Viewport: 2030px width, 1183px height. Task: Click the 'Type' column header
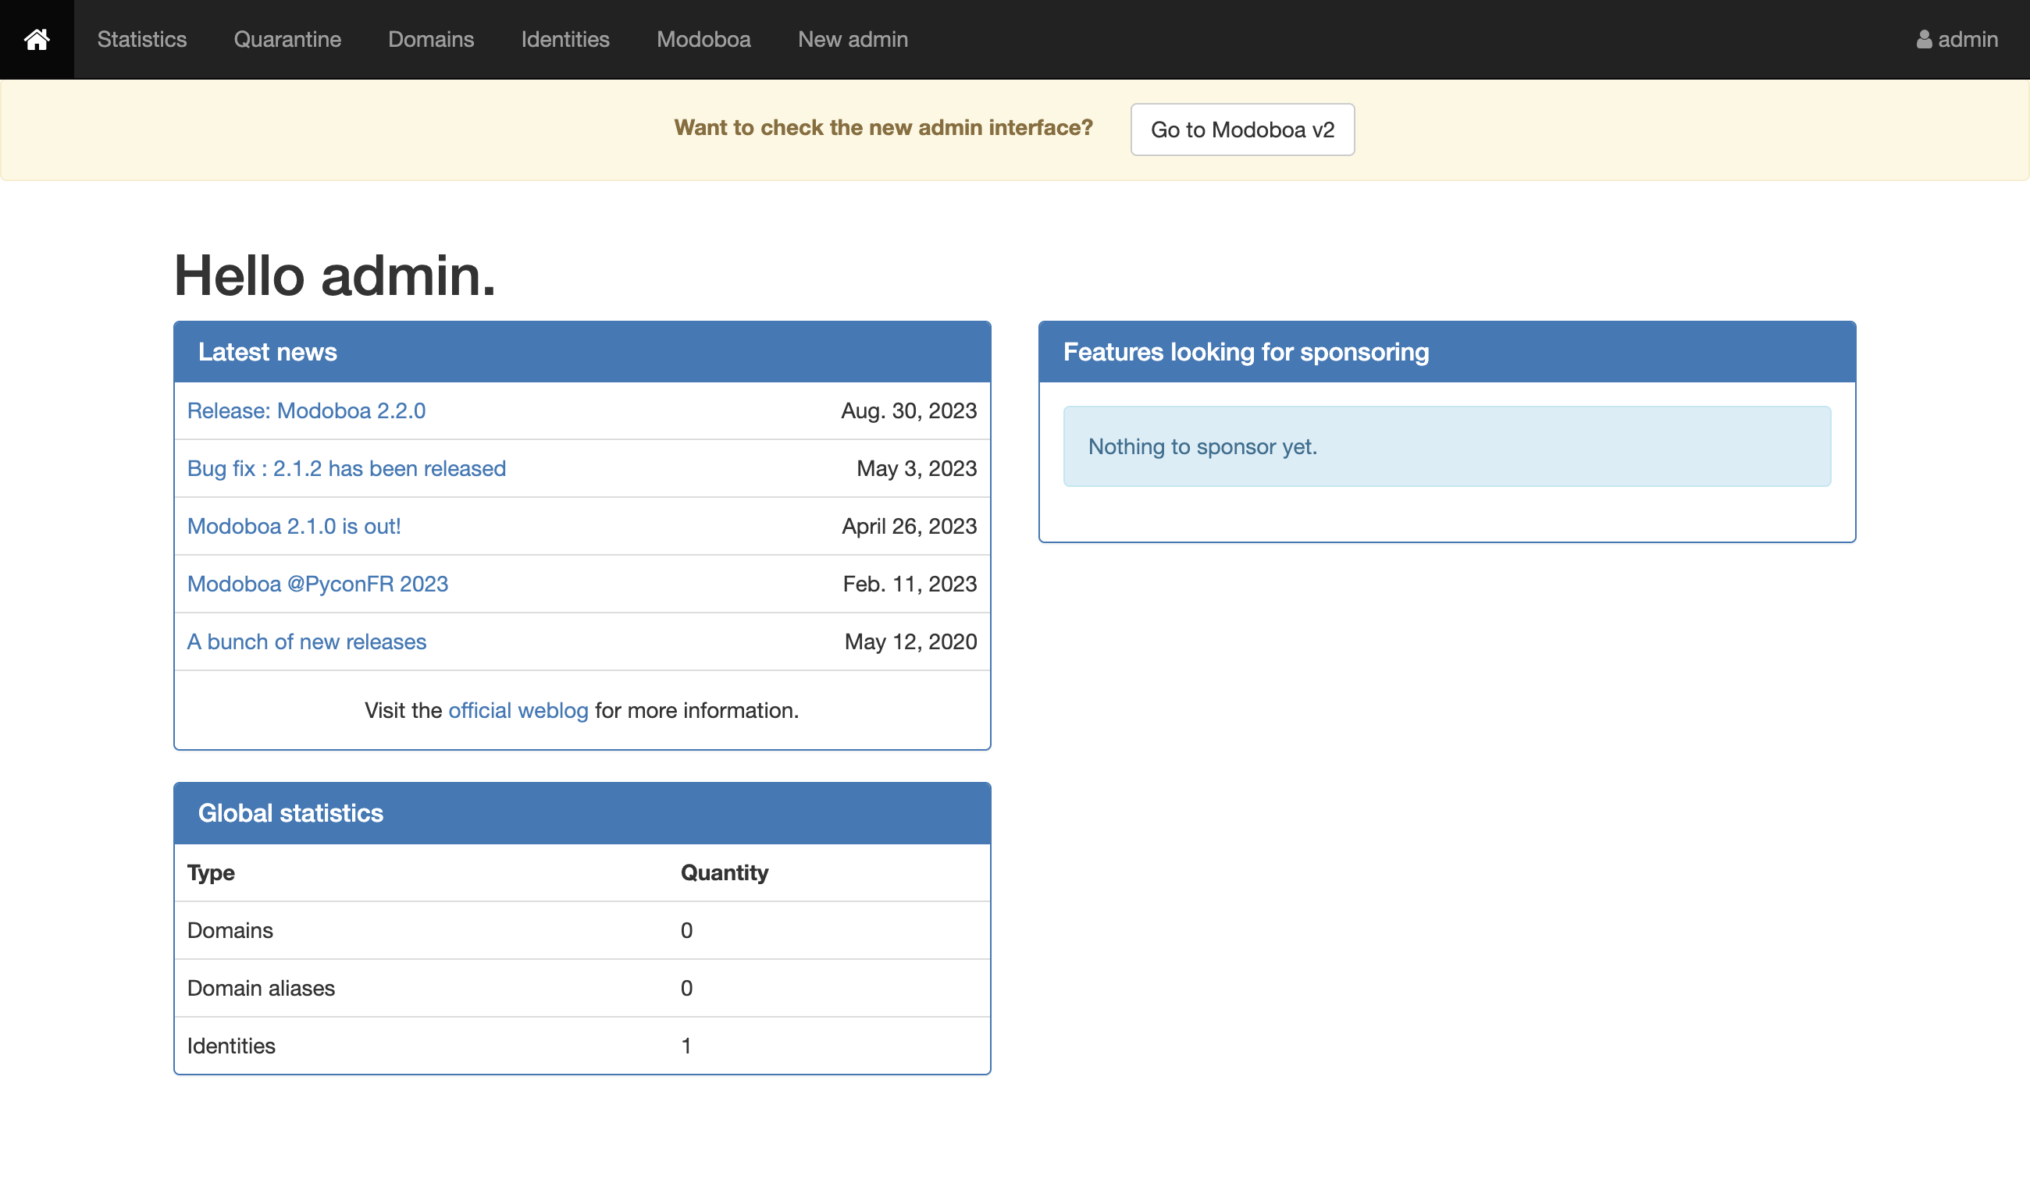(x=211, y=873)
